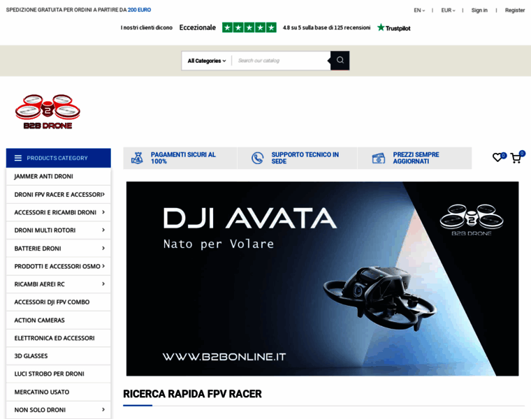
Task: Focus the Search our catalog field
Action: coord(281,61)
